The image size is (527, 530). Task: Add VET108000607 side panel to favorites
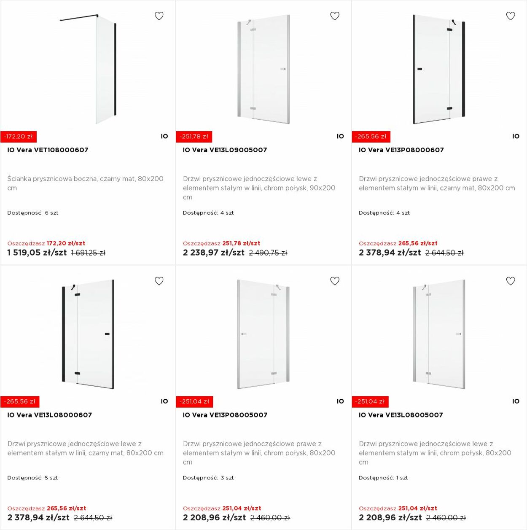159,16
